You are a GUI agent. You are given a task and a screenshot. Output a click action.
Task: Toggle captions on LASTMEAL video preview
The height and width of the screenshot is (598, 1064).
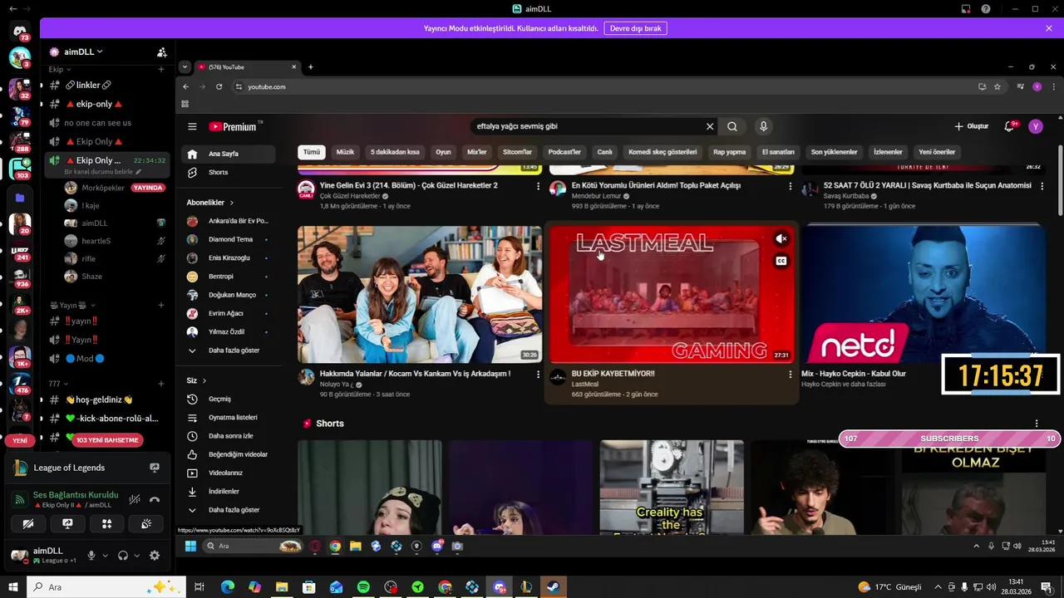point(781,261)
